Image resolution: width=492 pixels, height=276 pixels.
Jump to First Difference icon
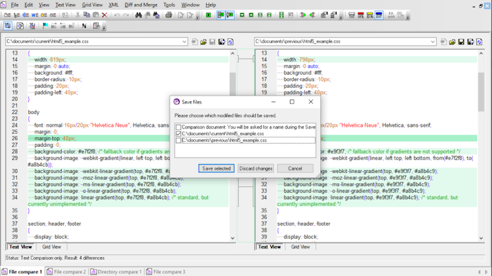[x=269, y=15]
